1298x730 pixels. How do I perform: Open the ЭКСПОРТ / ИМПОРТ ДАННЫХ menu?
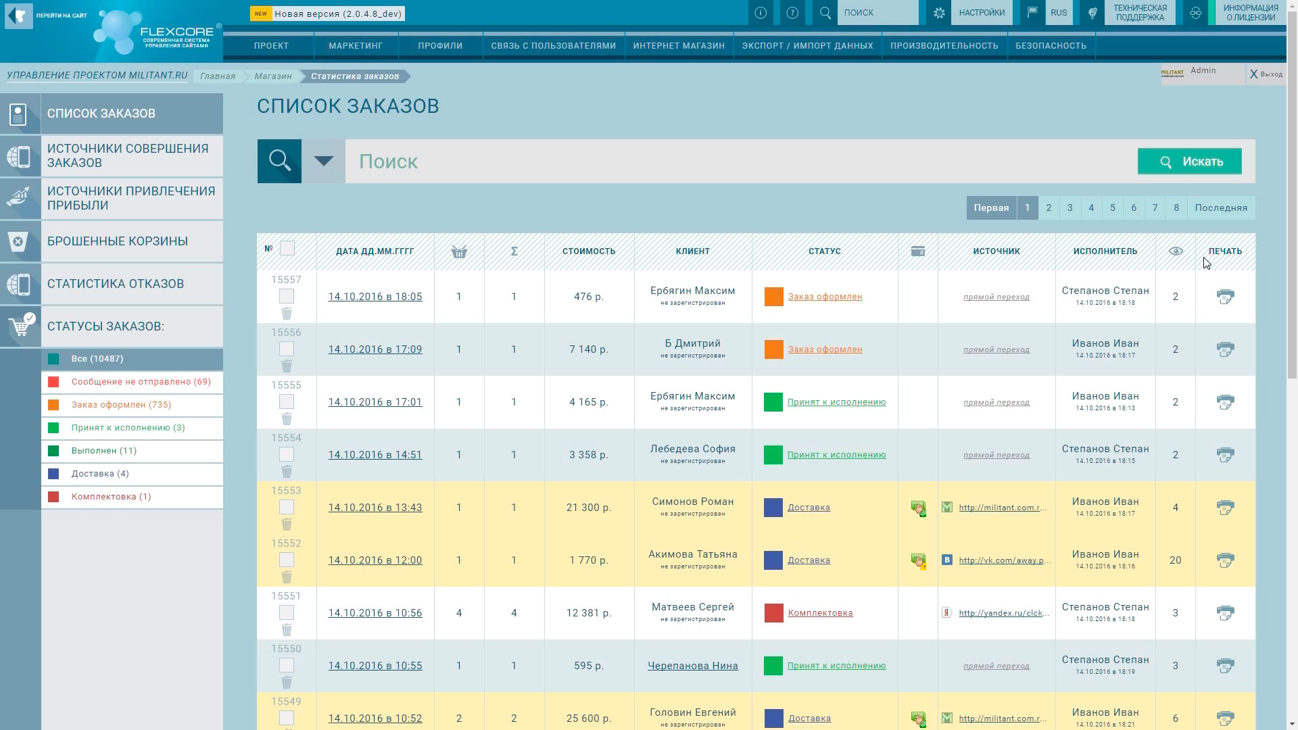click(x=807, y=46)
